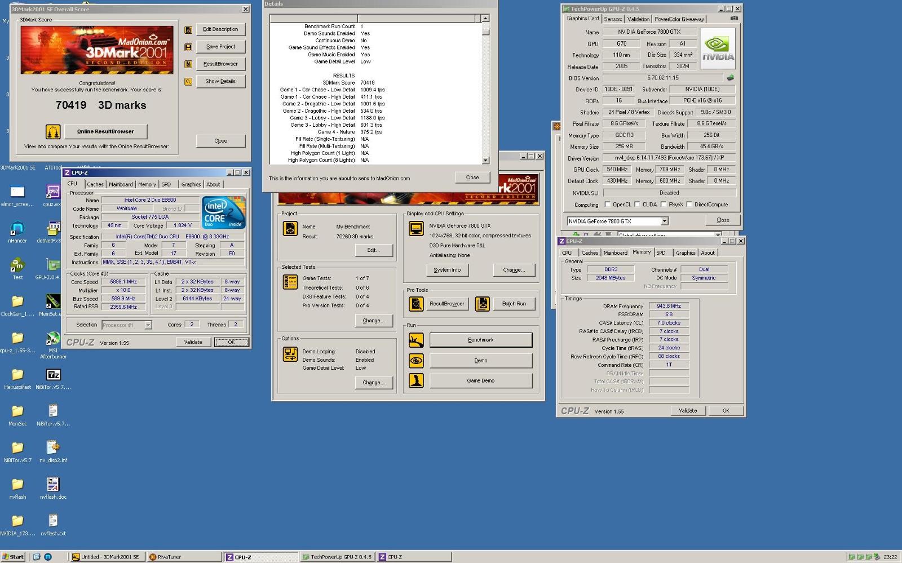Open the Validation tab in GPU-Z
This screenshot has width=902, height=563.
(x=638, y=19)
